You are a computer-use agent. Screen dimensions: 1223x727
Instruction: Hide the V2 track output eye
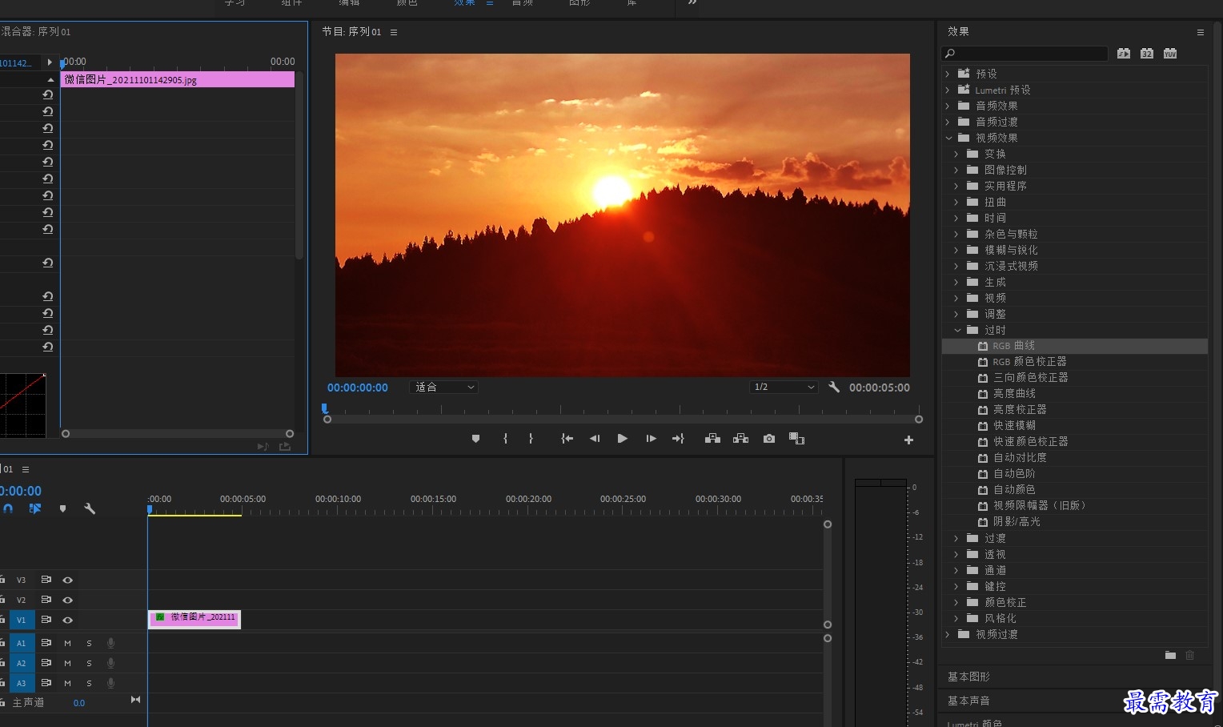68,600
